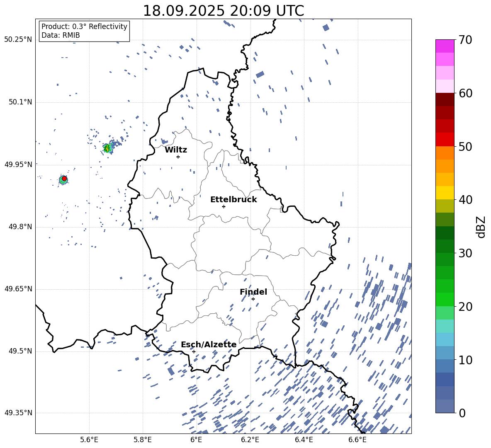Click the Esch/Alzette cross marker
Image resolution: width=491 pixels, height=448 pixels.
tap(194, 351)
